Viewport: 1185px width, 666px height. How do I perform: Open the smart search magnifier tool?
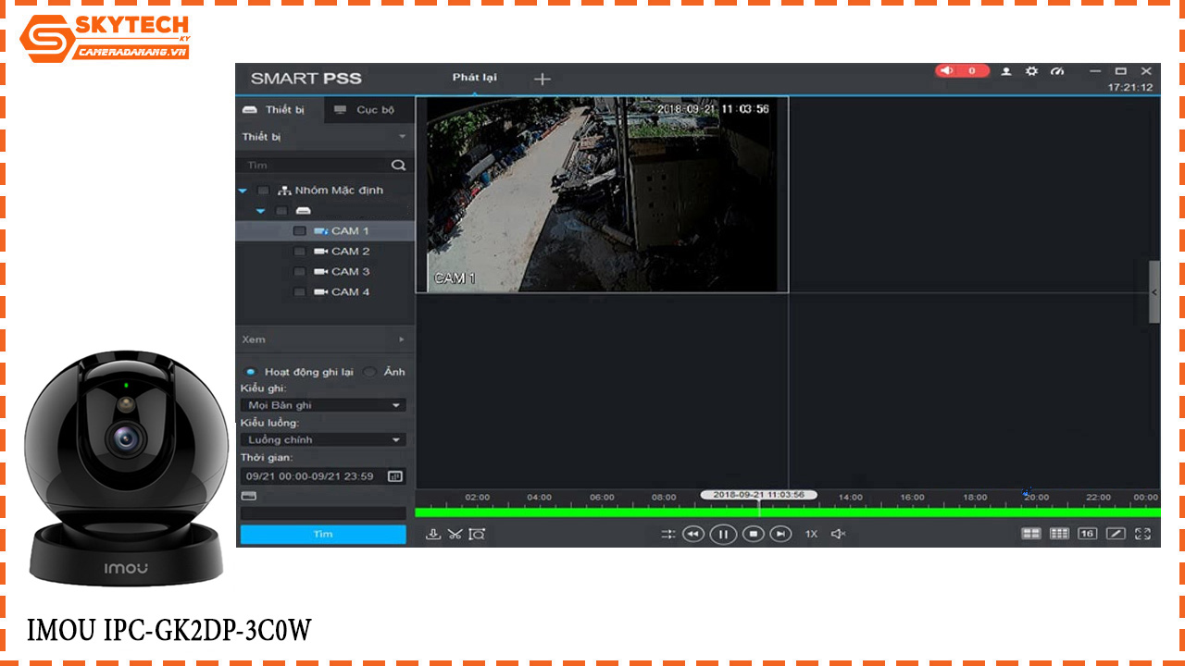pos(477,534)
